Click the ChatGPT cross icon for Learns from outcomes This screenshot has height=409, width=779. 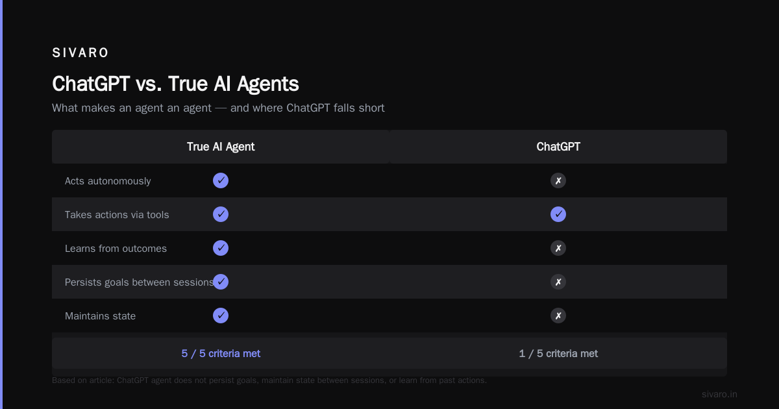coord(558,248)
